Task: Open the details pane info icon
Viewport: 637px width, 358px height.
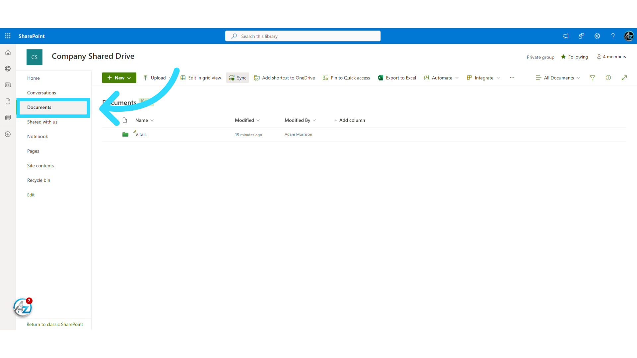Action: [x=608, y=78]
